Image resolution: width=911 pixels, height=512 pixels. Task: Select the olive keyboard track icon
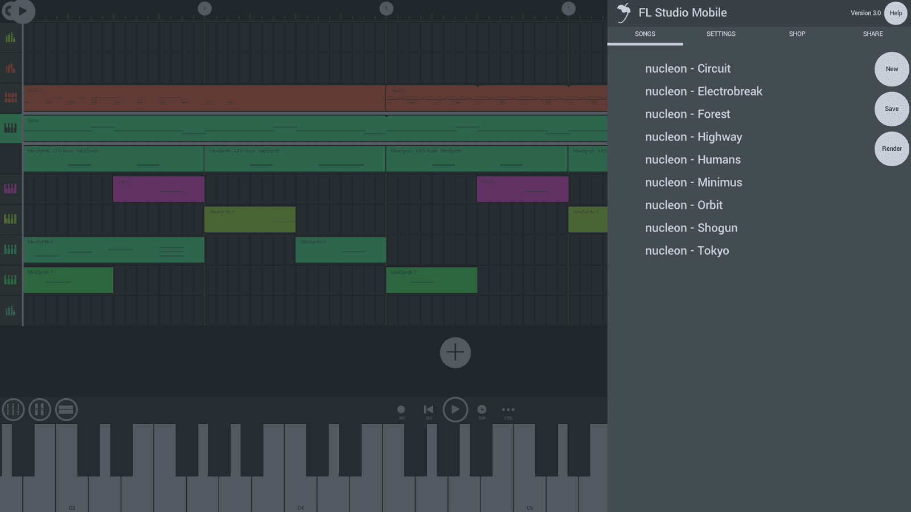pyautogui.click(x=11, y=219)
